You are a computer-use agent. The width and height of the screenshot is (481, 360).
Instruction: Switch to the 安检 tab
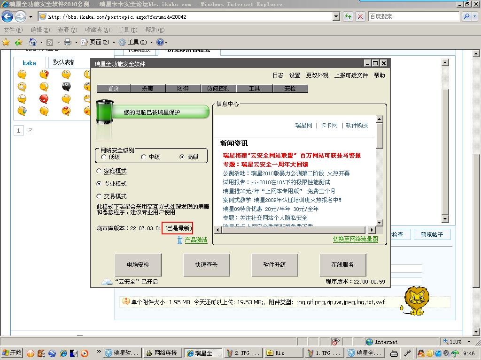point(290,89)
